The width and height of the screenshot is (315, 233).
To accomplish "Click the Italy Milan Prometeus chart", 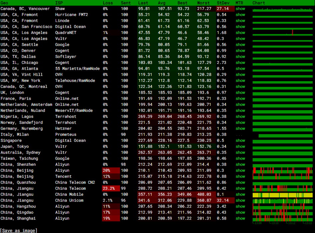I will coord(286,136).
